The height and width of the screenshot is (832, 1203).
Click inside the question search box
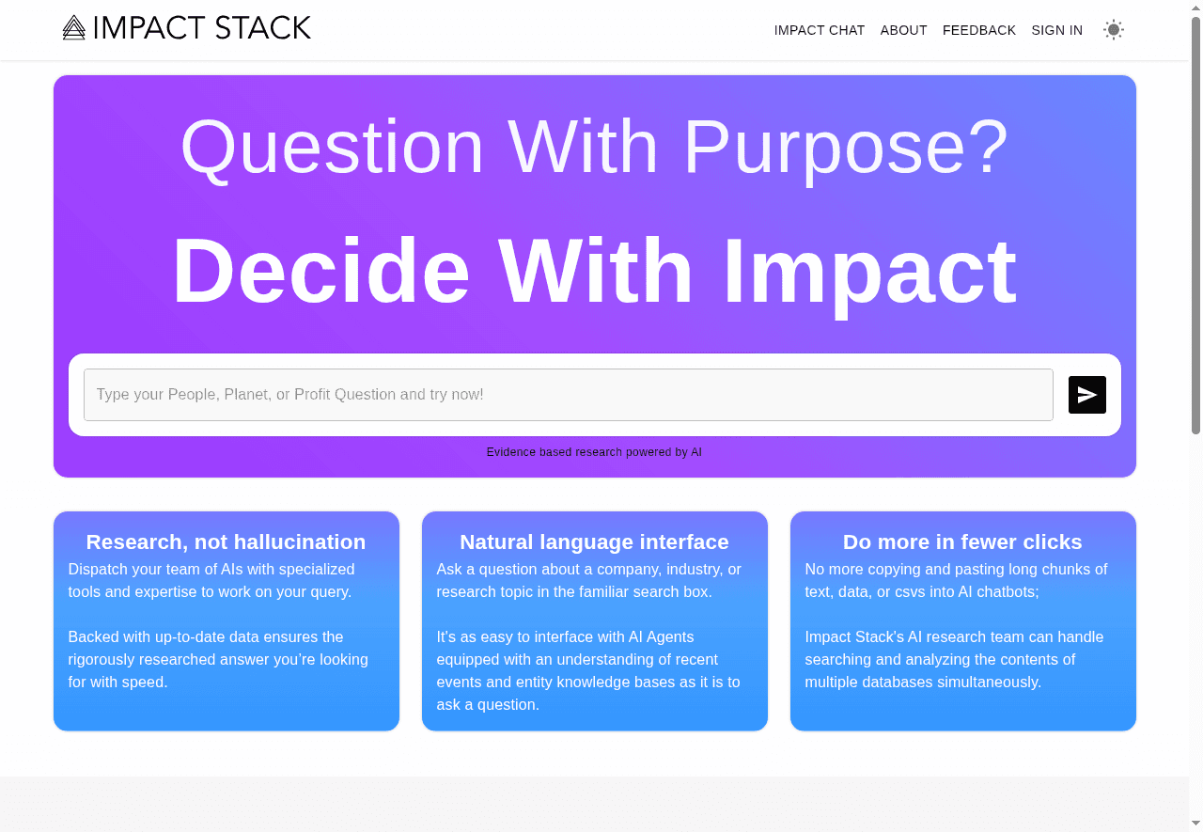point(569,394)
